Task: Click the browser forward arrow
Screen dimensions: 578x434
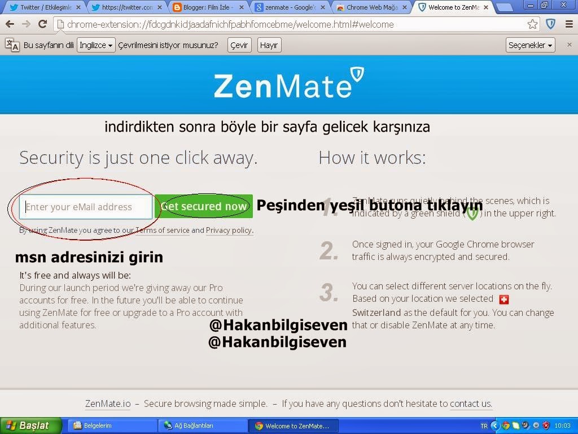Action: [x=26, y=24]
